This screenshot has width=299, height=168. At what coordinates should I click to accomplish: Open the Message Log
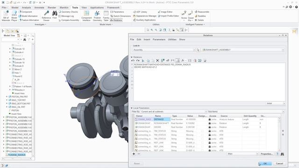(66, 16)
